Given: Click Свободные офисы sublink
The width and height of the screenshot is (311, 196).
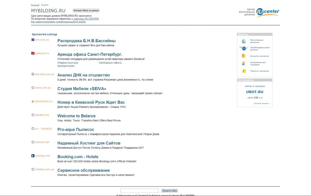Looking at the screenshot, I should point(110,63).
